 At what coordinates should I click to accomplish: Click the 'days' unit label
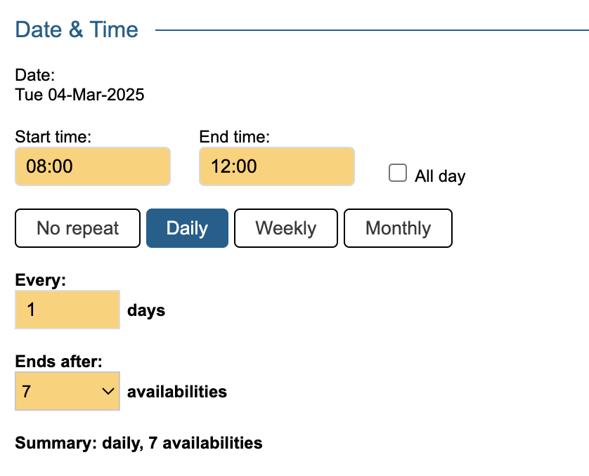tap(146, 310)
